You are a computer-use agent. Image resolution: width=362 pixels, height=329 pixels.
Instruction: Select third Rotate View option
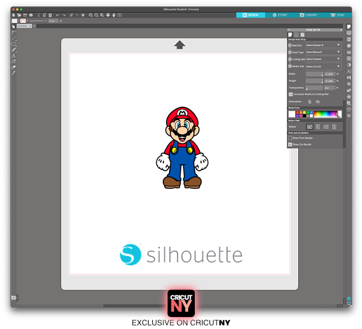[x=326, y=126]
